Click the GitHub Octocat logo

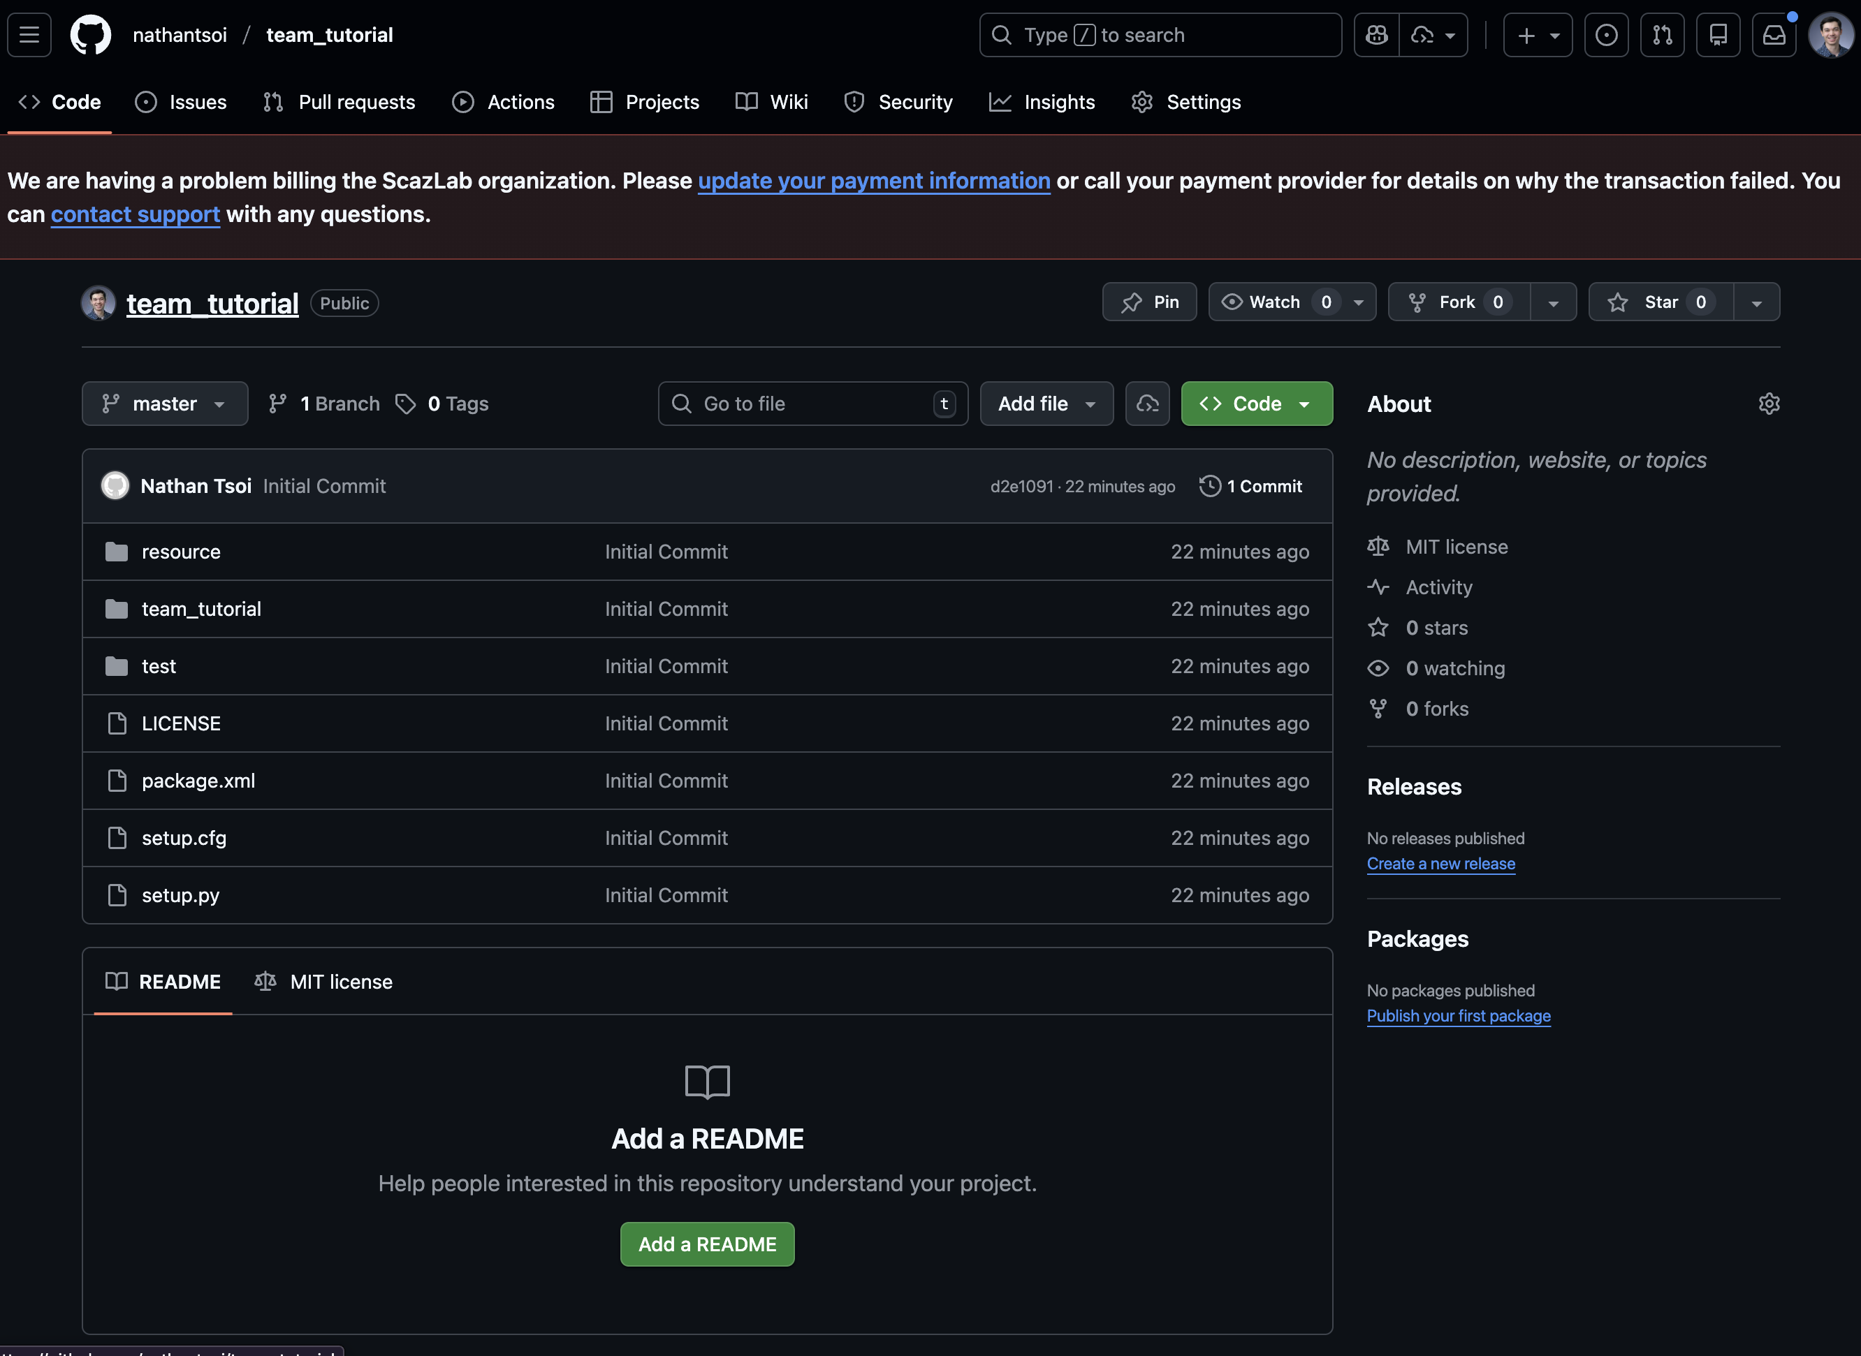[x=90, y=36]
